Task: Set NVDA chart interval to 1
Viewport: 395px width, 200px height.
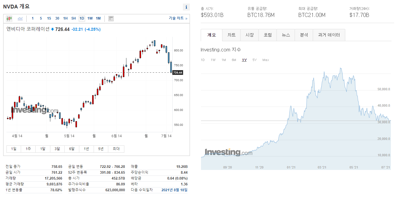Action: pos(32,18)
